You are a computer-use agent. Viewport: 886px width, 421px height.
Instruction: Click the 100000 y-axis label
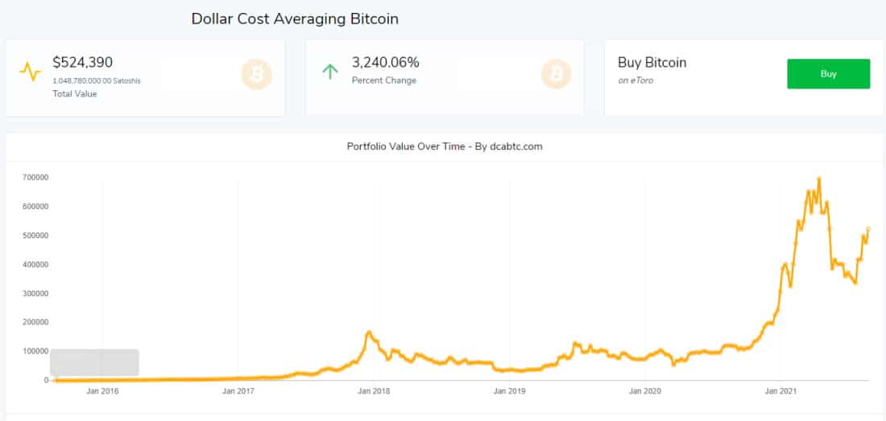[35, 351]
